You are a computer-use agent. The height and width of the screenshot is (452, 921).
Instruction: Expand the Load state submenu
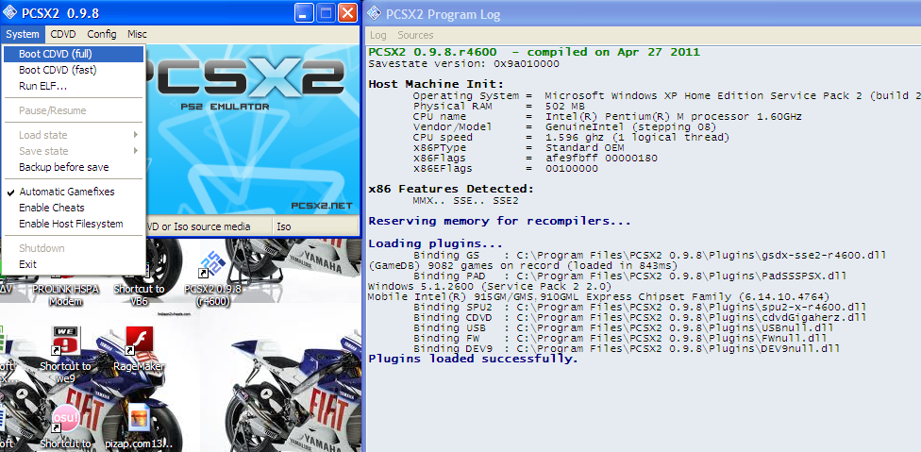tap(74, 135)
